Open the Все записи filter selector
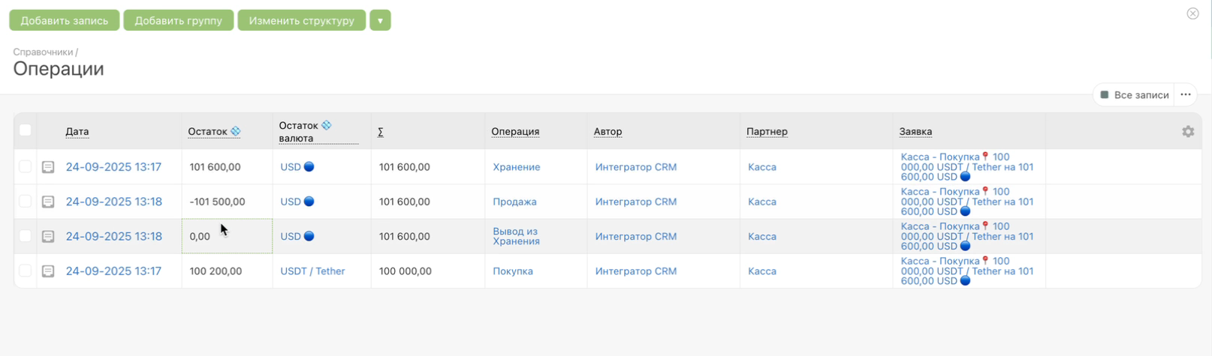The width and height of the screenshot is (1212, 356). click(1134, 94)
